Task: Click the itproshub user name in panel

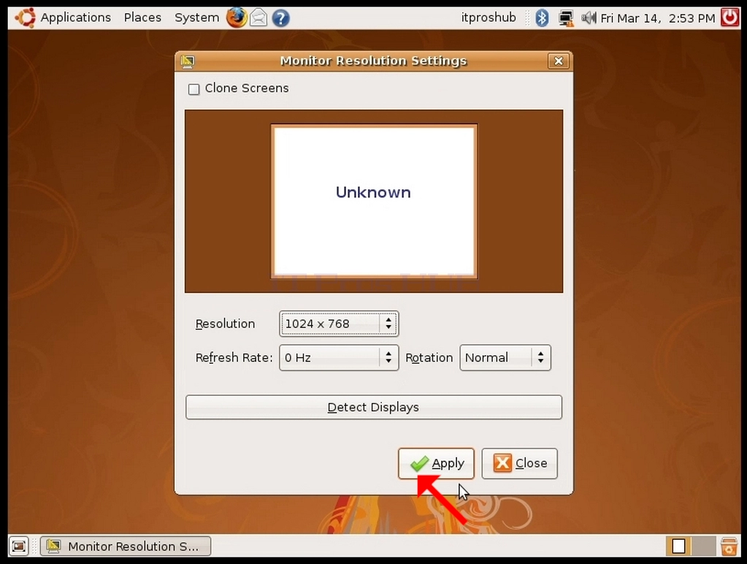Action: coord(489,18)
